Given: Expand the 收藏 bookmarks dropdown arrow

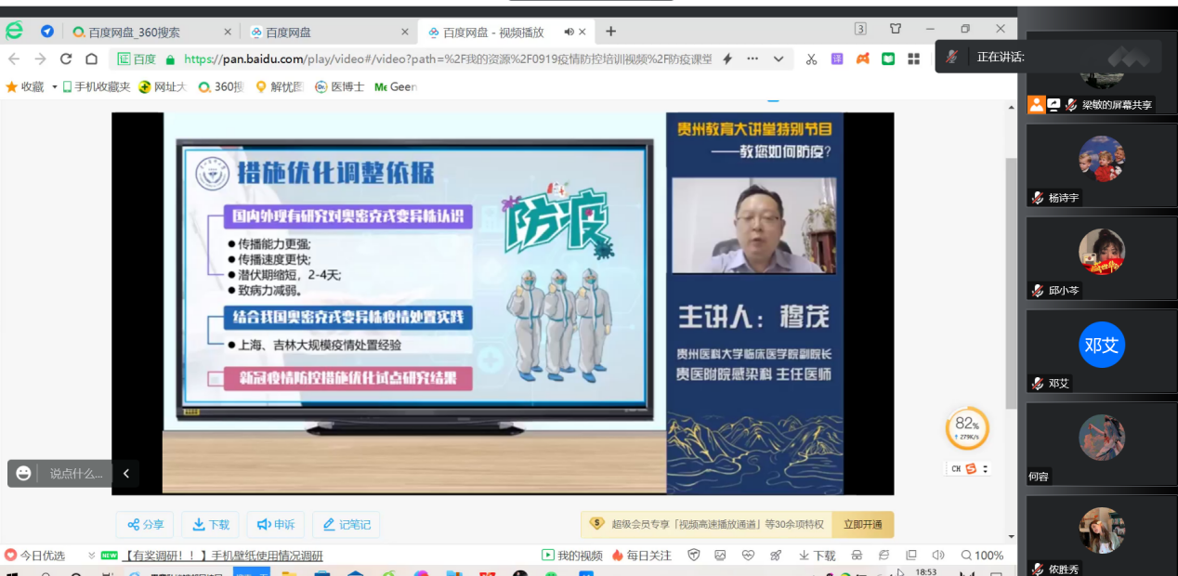Looking at the screenshot, I should click(54, 87).
